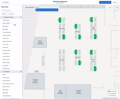This screenshot has height=99, width=120.
Task: Click the Flexible neighborhood label
Action: click(x=62, y=60)
